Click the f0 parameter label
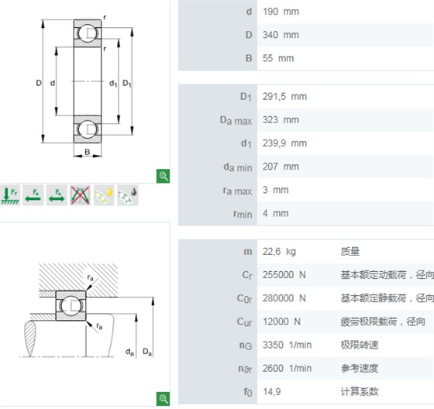The width and height of the screenshot is (434, 409). (x=248, y=392)
